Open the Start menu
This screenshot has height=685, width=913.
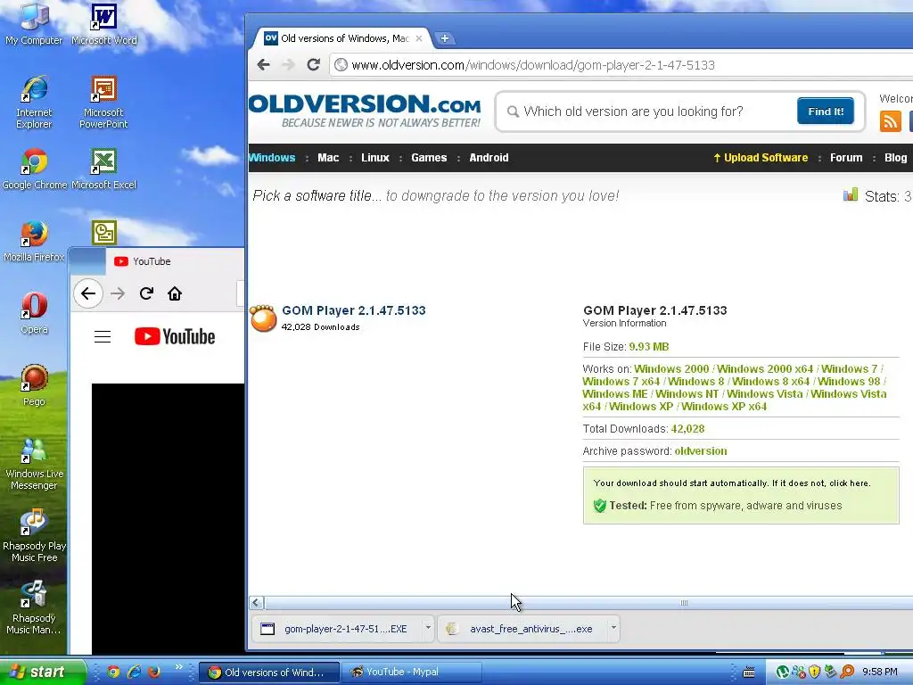point(43,672)
